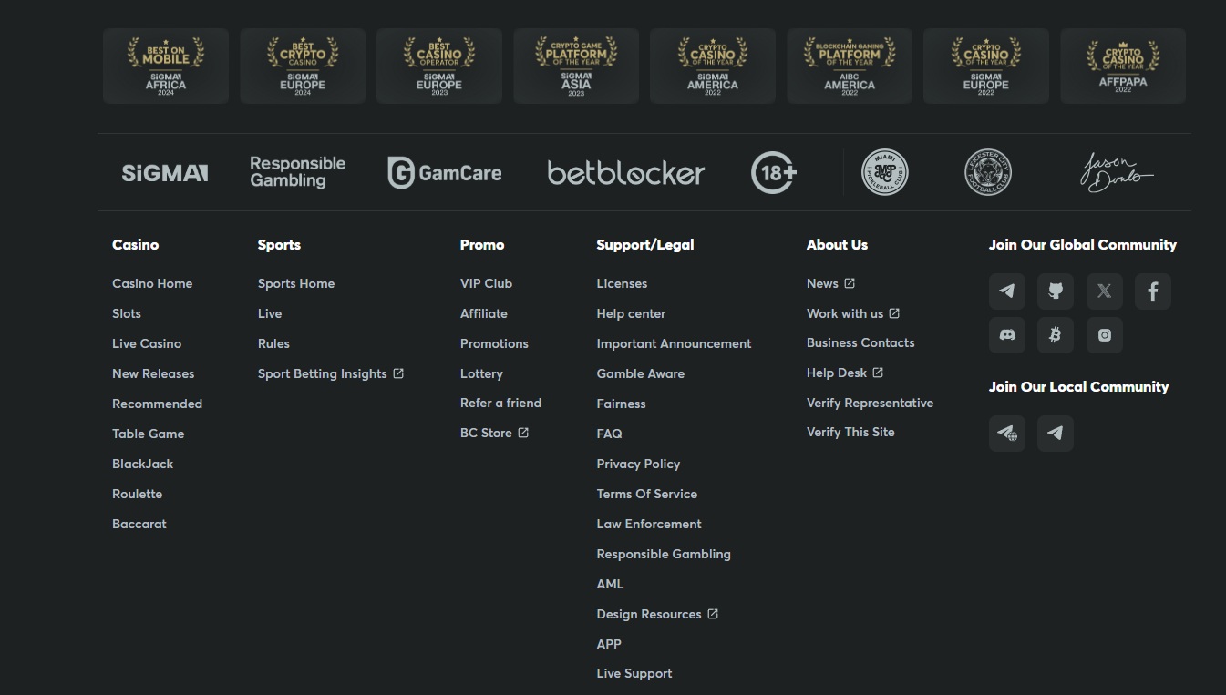Open the VIP Club link
This screenshot has height=695, width=1226.
click(x=486, y=283)
